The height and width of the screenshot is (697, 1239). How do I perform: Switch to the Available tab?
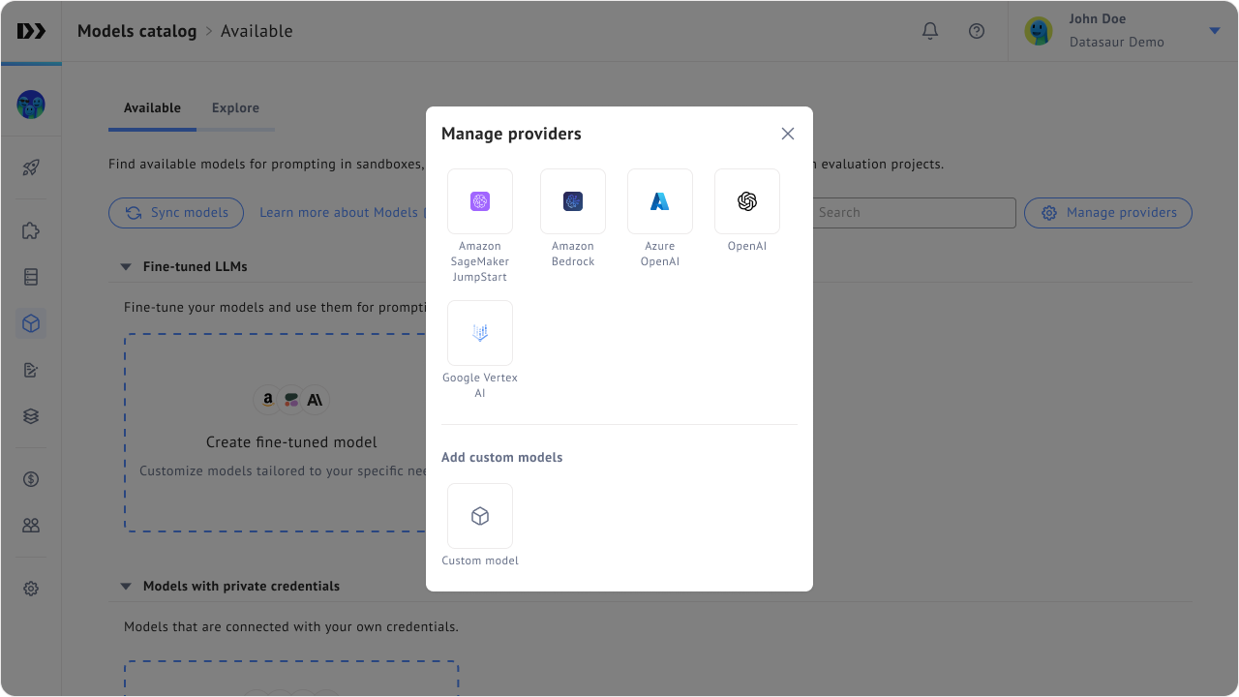[152, 108]
